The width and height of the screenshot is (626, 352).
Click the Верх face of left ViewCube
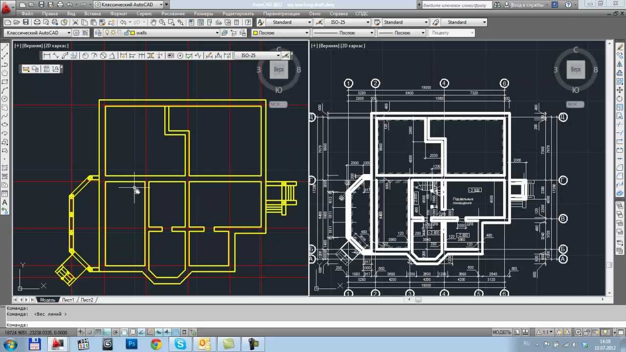(279, 69)
